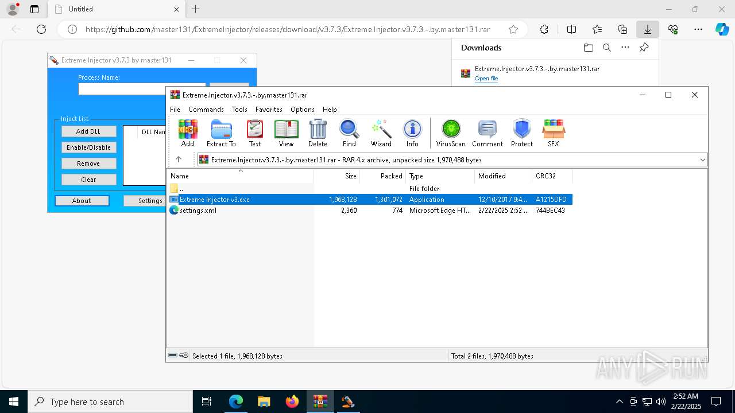Image resolution: width=735 pixels, height=413 pixels.
Task: Open the Find magnifier tool
Action: [x=349, y=133]
